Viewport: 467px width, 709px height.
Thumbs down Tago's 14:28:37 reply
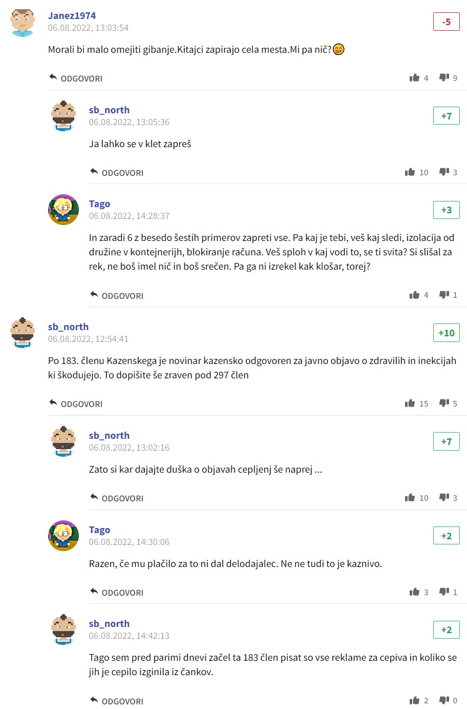pos(444,295)
